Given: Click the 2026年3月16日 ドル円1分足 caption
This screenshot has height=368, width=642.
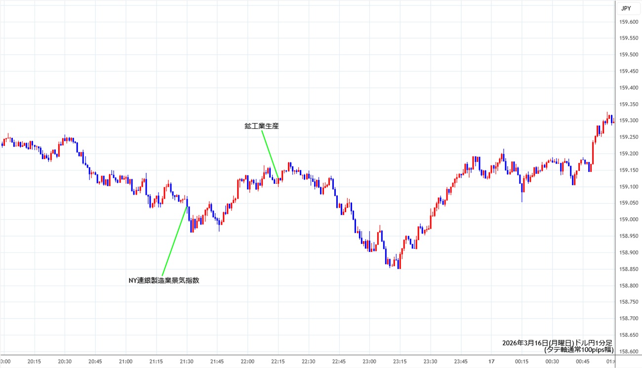Looking at the screenshot, I should pos(557,342).
